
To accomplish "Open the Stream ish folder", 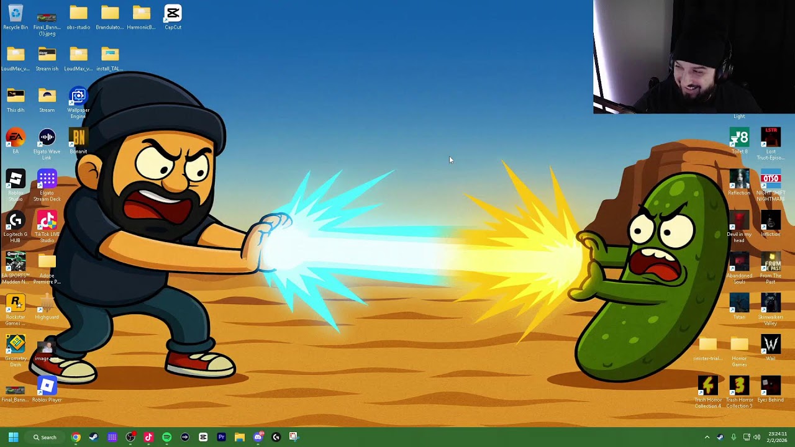I will [x=47, y=58].
